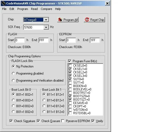Select B11=0 B12=0 boot lock option

[x=44, y=106]
